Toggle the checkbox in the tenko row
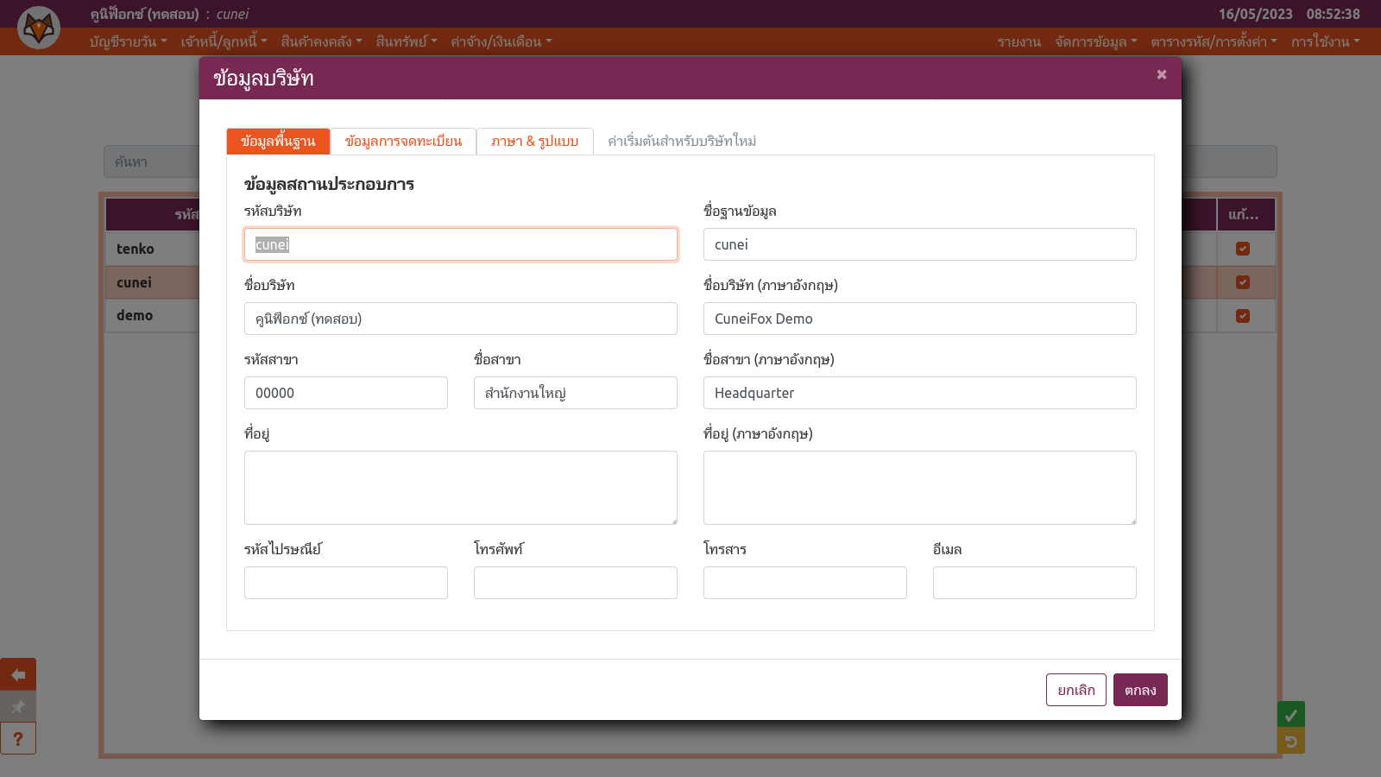The height and width of the screenshot is (777, 1381). tap(1243, 249)
